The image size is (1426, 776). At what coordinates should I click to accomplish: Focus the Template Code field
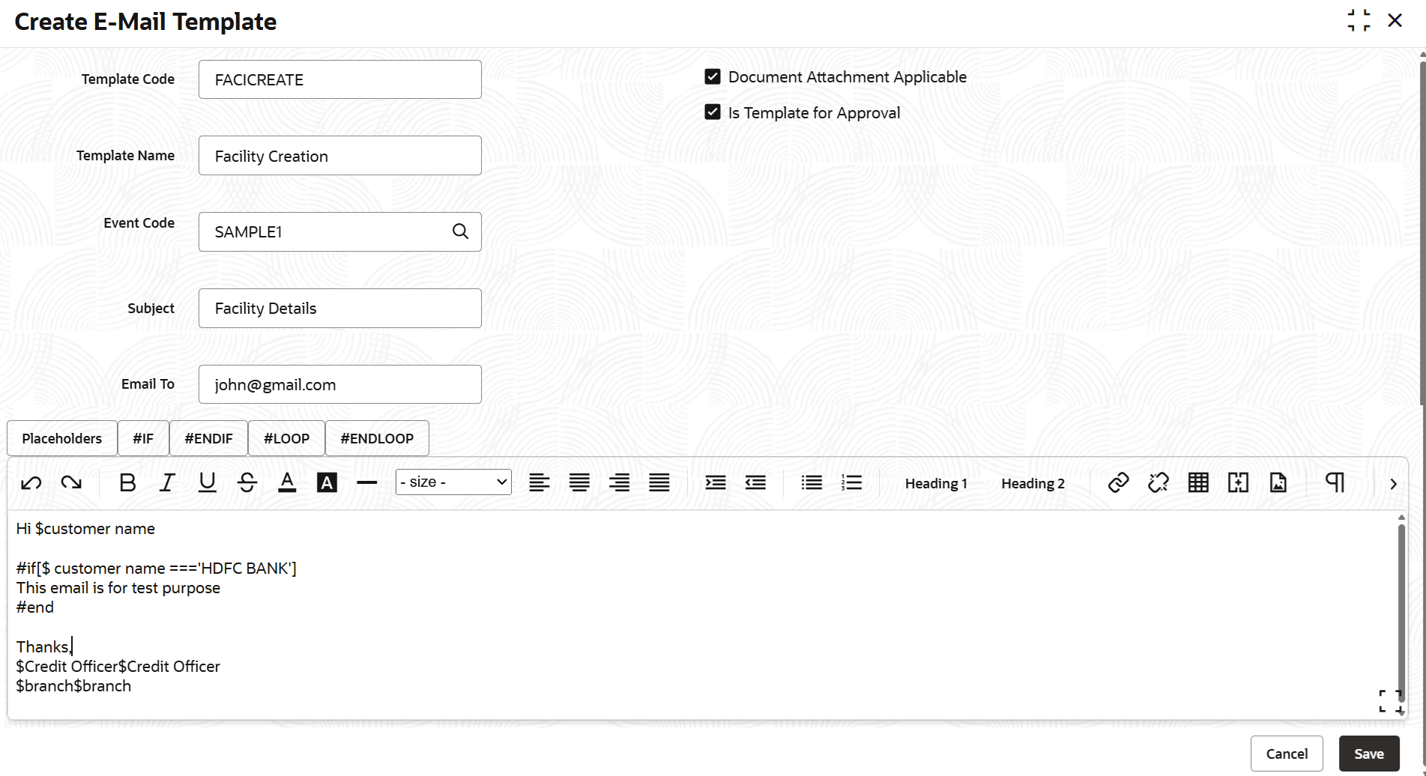tap(340, 79)
